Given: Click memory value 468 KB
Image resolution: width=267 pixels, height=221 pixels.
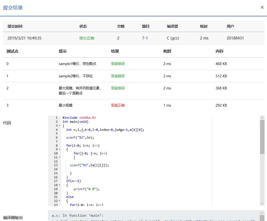Looking at the screenshot, I should pos(221,64).
